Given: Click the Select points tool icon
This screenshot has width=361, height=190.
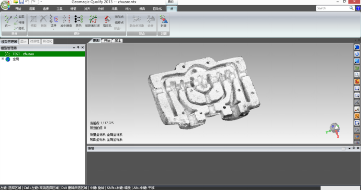Looking at the screenshot, I should pyautogui.click(x=54, y=19).
